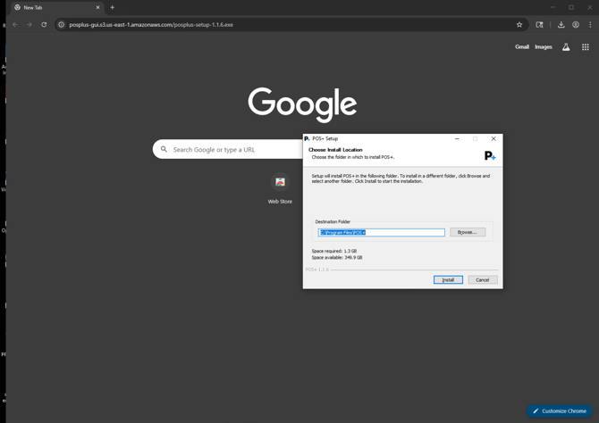Open Web Store shortcut icon

pyautogui.click(x=280, y=182)
